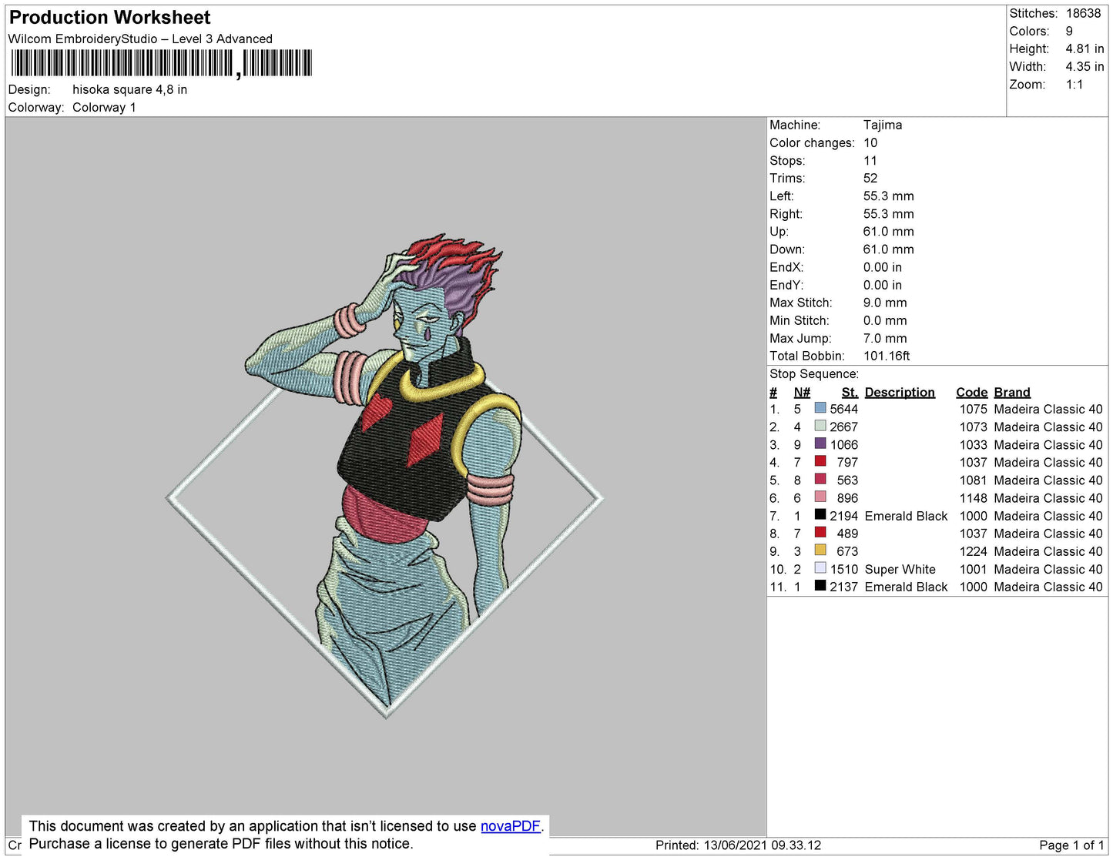This screenshot has width=1113, height=860.
Task: Select the red swatch for stop 4
Action: coord(820,461)
